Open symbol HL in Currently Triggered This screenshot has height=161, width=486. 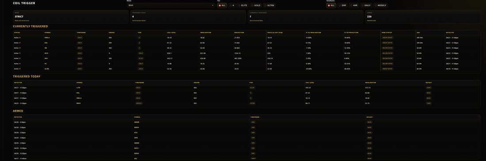coord(46,64)
